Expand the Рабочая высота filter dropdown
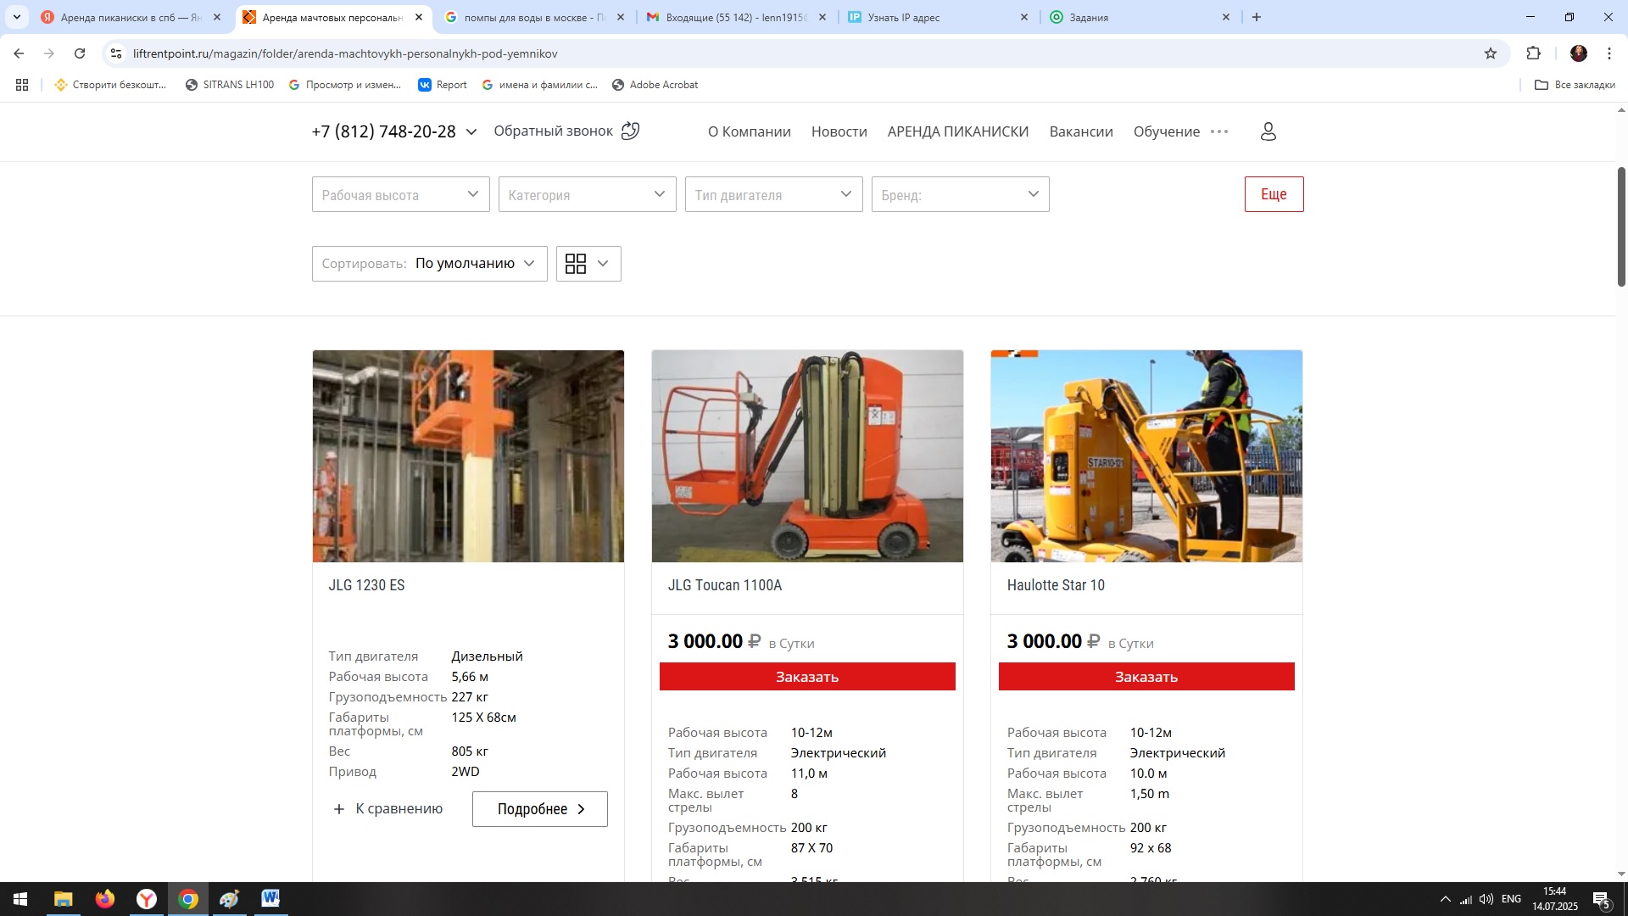The height and width of the screenshot is (916, 1628). (401, 194)
